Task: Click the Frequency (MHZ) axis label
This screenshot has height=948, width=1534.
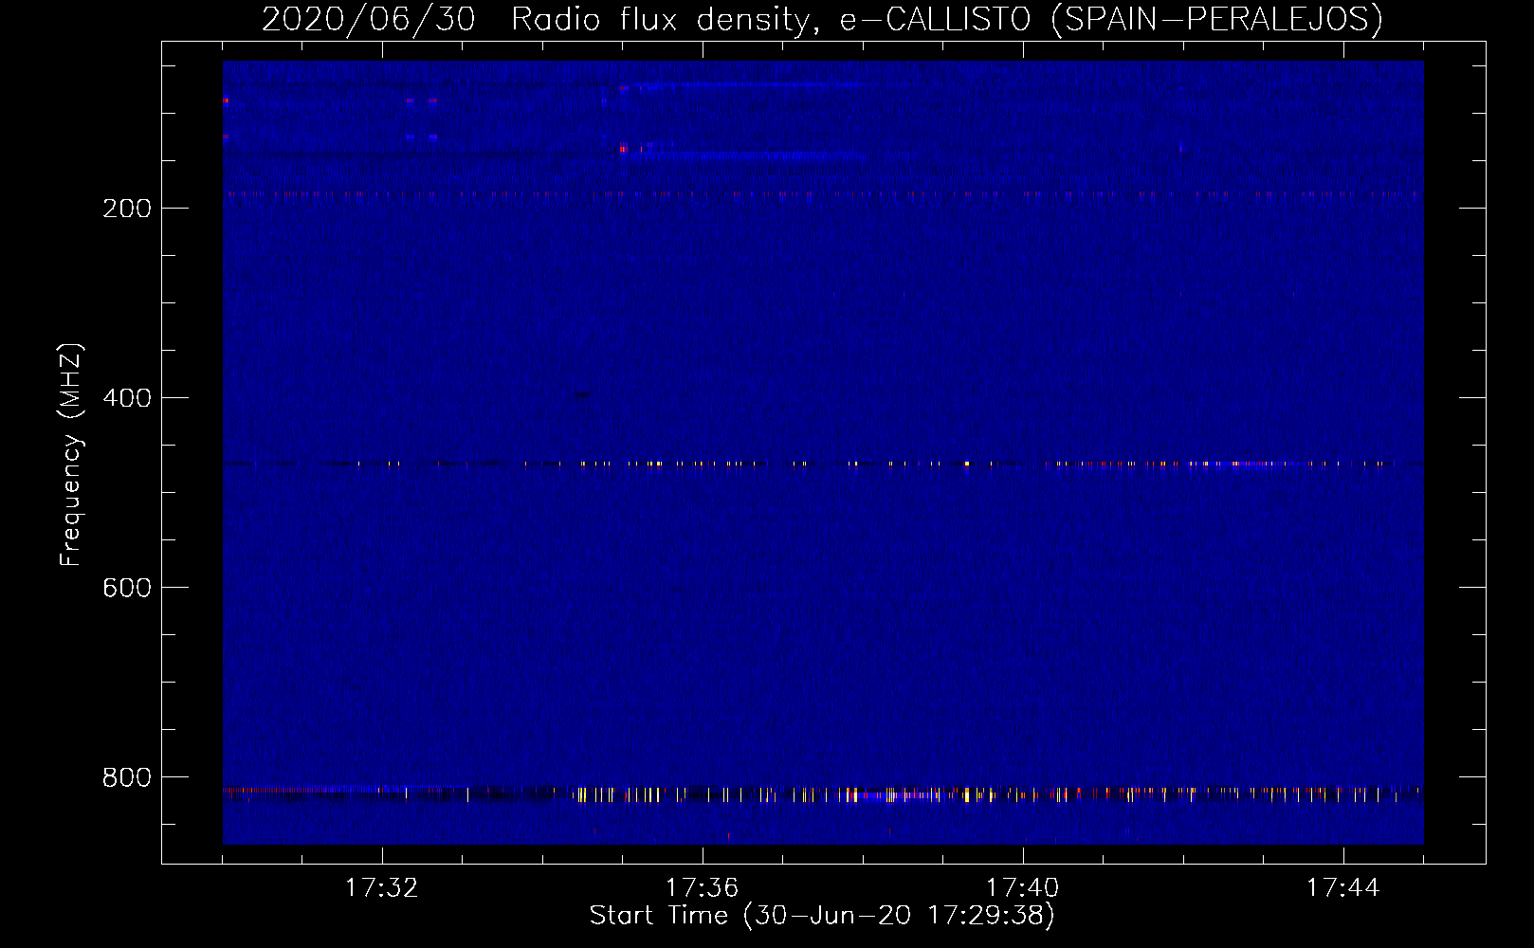Action: [x=71, y=455]
